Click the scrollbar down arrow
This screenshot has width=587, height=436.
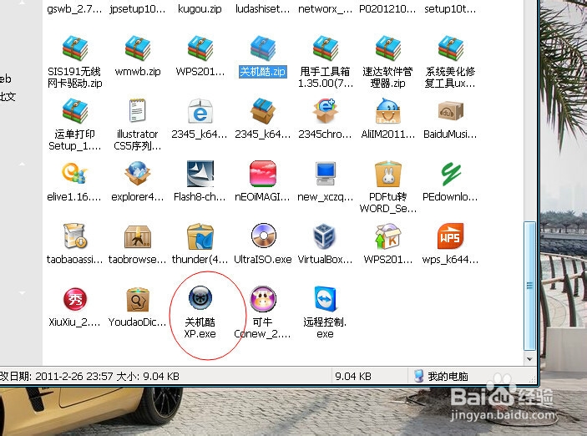coord(529,359)
